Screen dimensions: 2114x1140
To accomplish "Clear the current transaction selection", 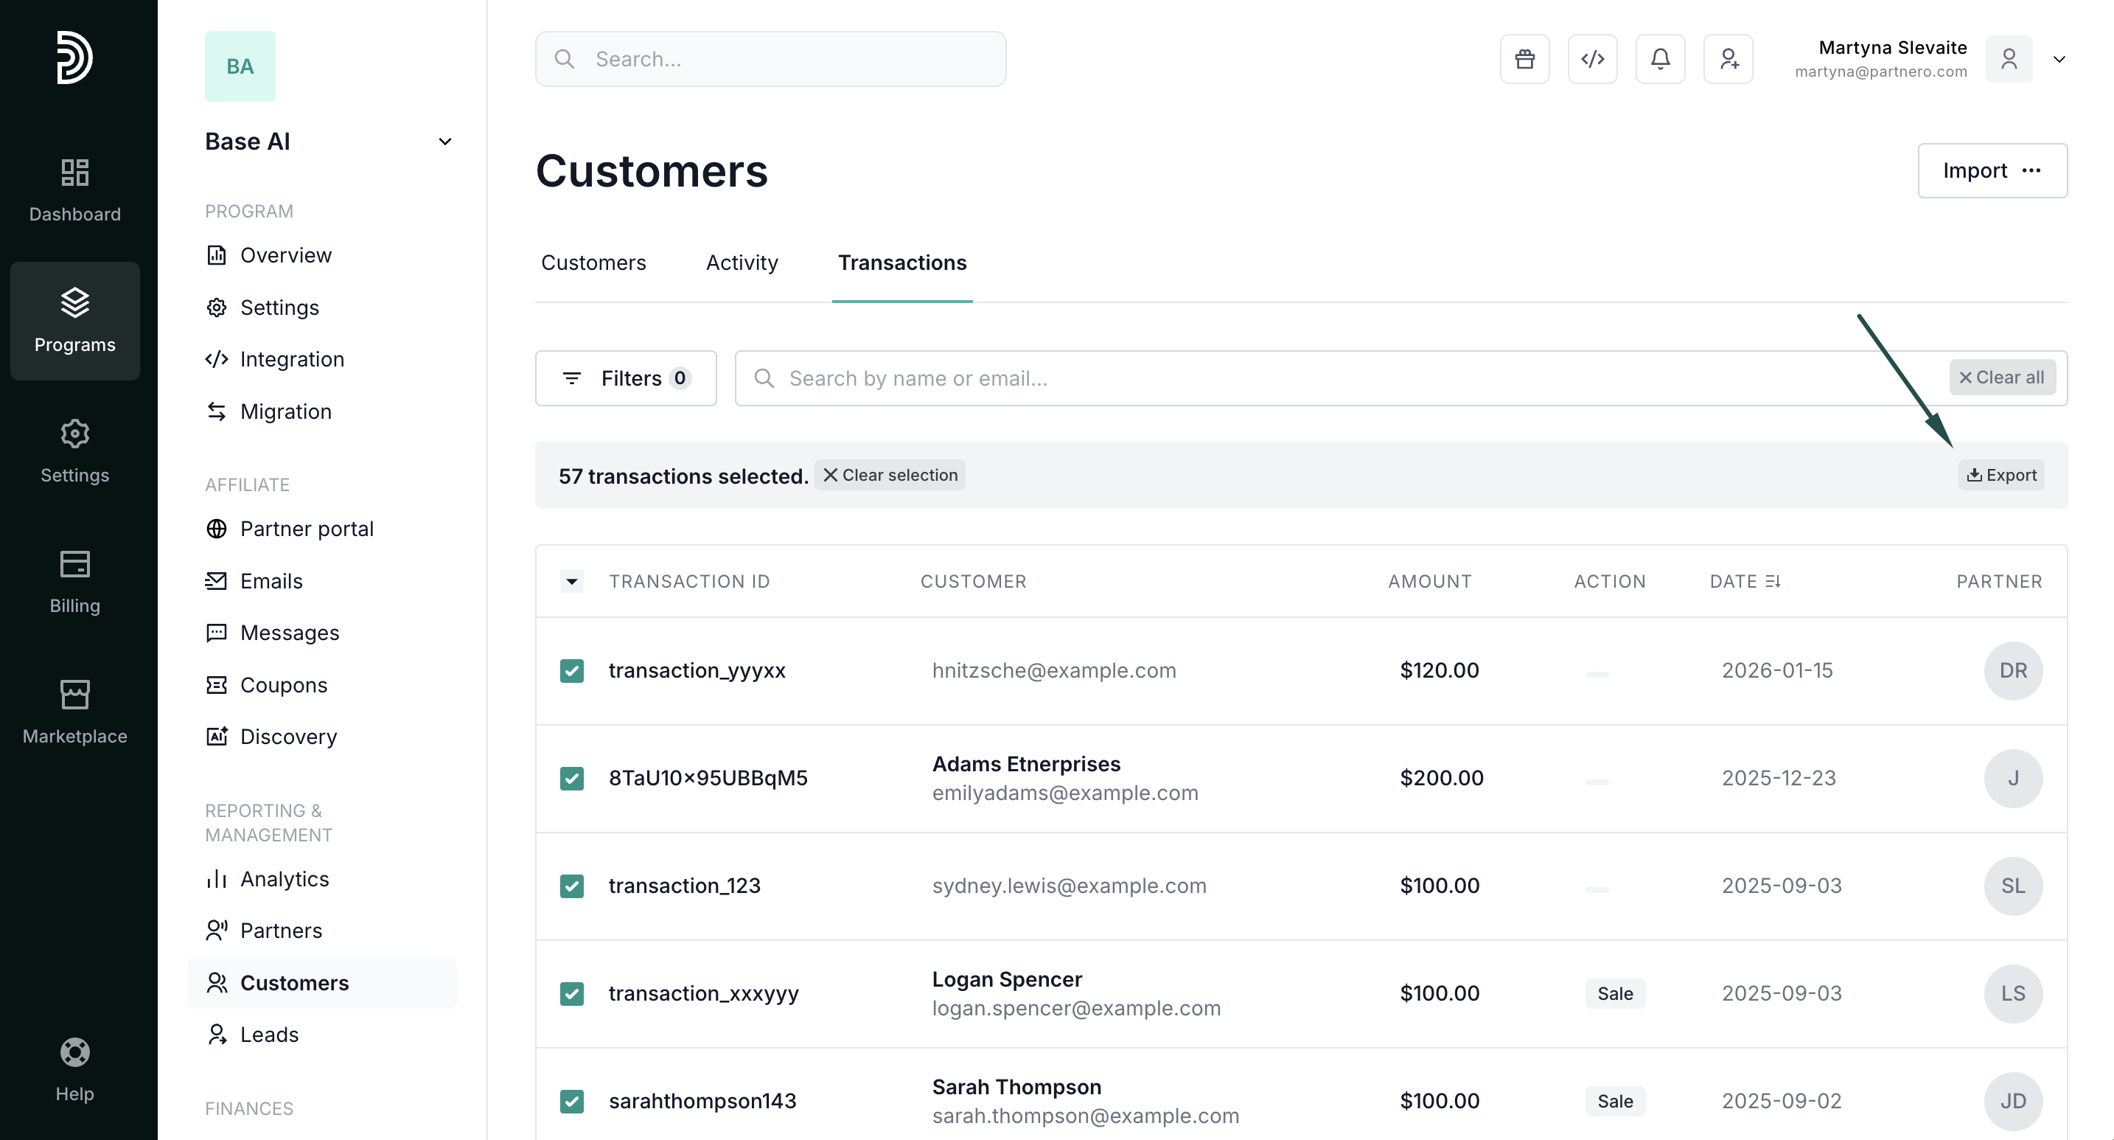I will click(x=890, y=475).
